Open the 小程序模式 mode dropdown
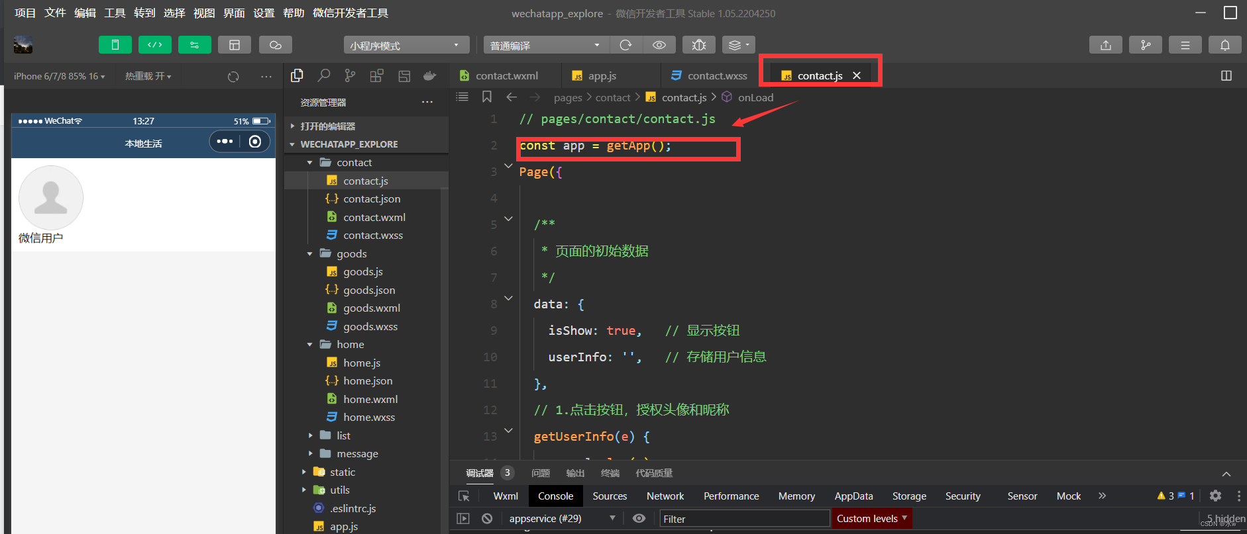 point(406,45)
